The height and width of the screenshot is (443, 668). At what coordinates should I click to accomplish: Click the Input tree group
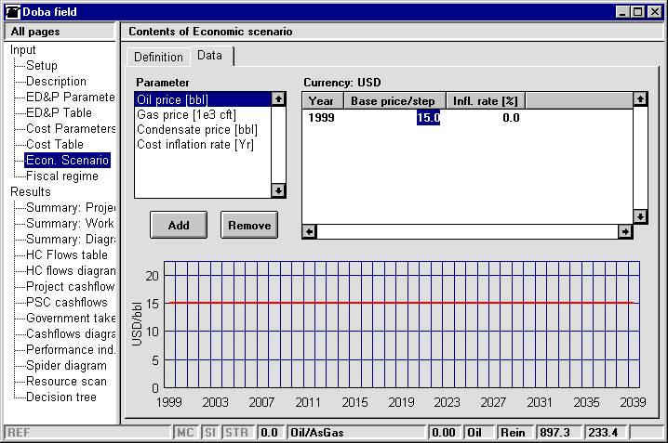[x=23, y=50]
